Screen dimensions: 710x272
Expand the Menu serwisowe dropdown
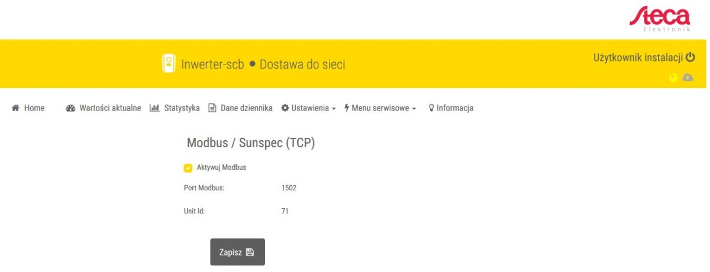(380, 108)
